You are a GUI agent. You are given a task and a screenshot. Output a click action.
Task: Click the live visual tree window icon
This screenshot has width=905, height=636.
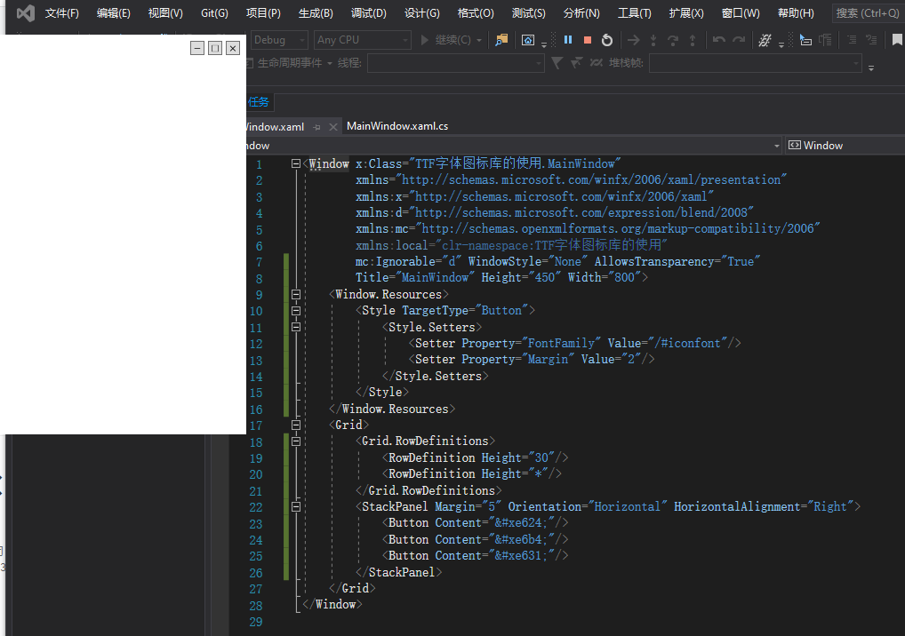click(x=527, y=40)
